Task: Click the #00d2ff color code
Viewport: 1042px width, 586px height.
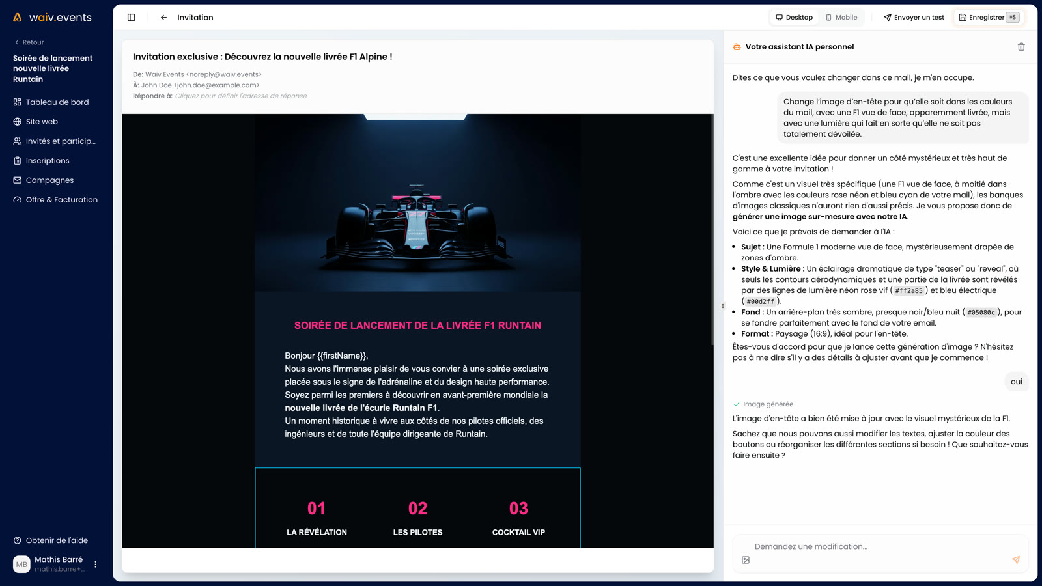Action: point(760,301)
